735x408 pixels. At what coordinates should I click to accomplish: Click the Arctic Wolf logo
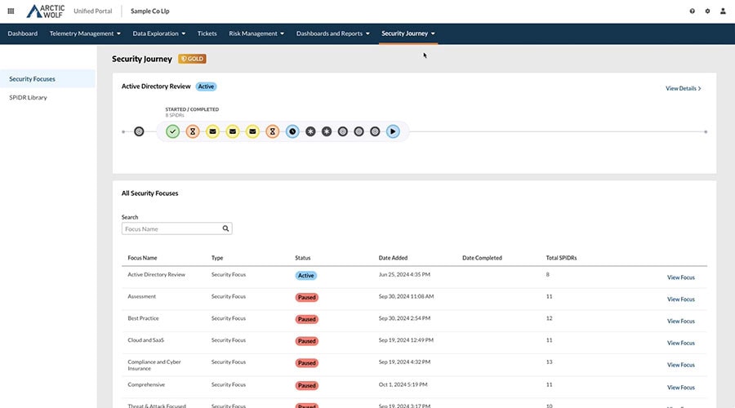click(46, 11)
